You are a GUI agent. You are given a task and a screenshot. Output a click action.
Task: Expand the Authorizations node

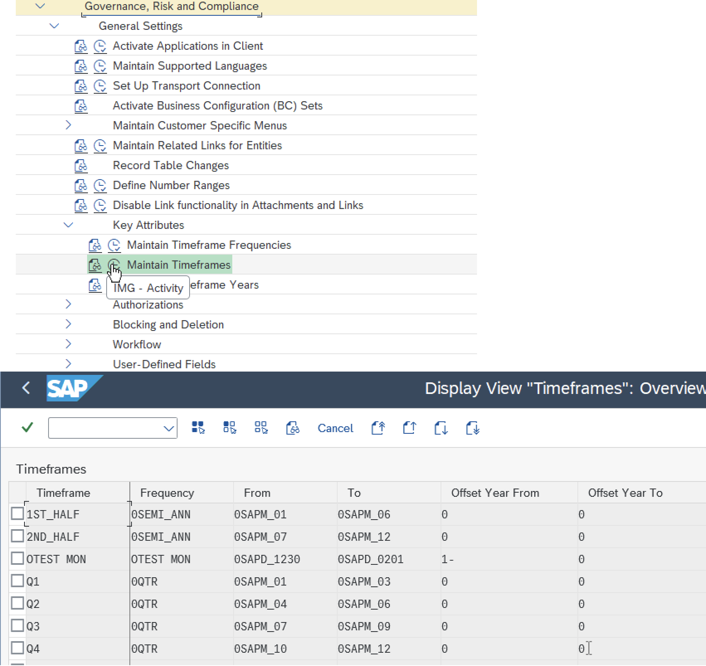[68, 304]
